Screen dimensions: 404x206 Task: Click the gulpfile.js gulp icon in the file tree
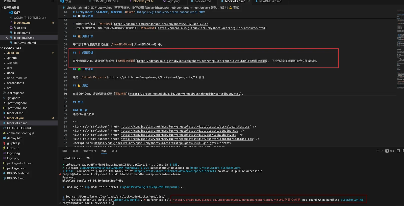(4, 143)
